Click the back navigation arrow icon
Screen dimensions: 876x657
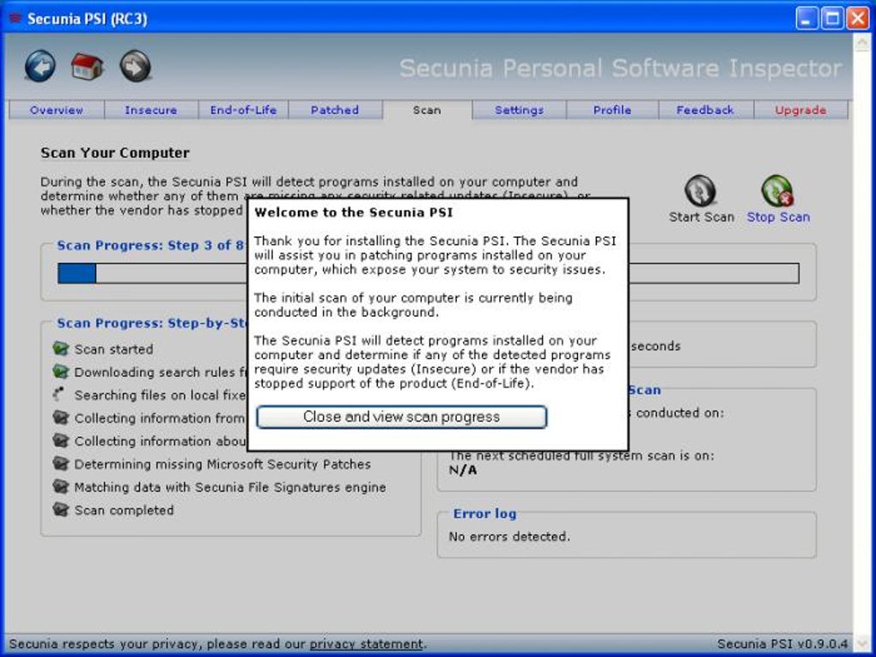tap(40, 66)
